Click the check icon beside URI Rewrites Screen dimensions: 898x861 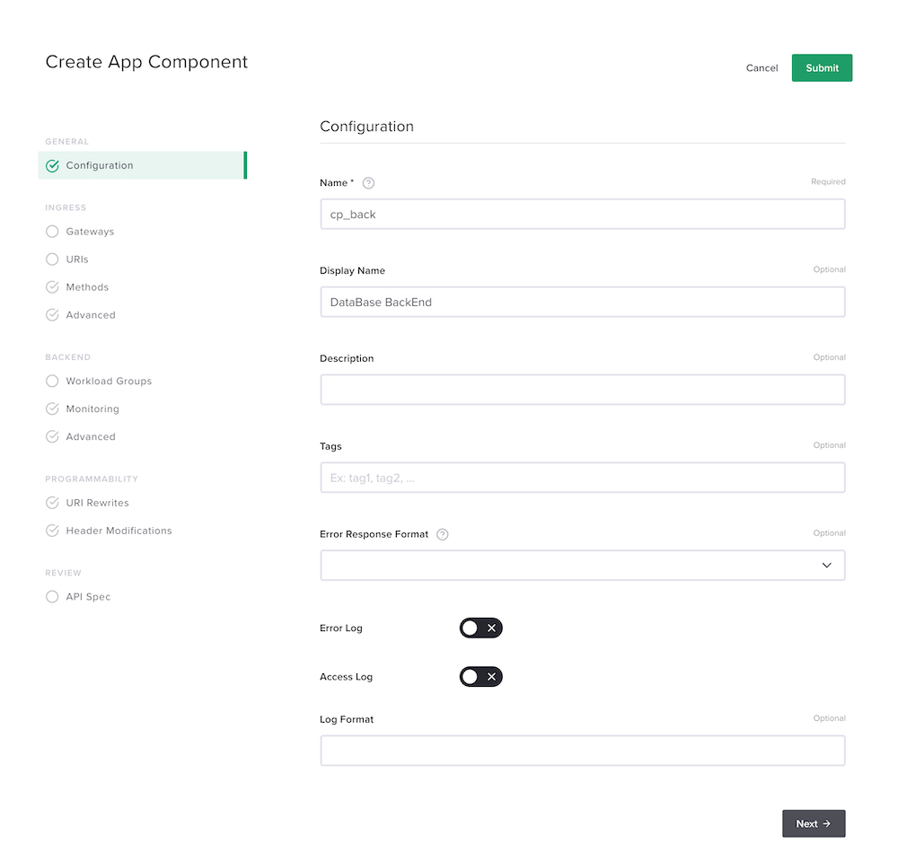[52, 503]
